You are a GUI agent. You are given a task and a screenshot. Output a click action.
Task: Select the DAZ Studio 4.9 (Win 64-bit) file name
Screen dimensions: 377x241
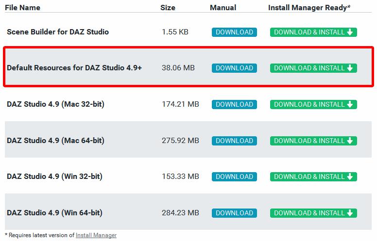point(54,213)
